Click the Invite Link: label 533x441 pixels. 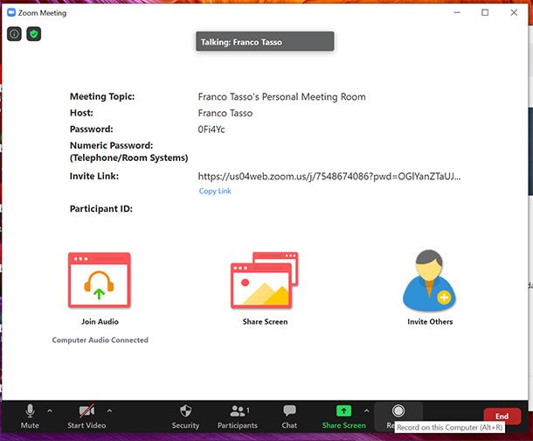[x=94, y=176]
